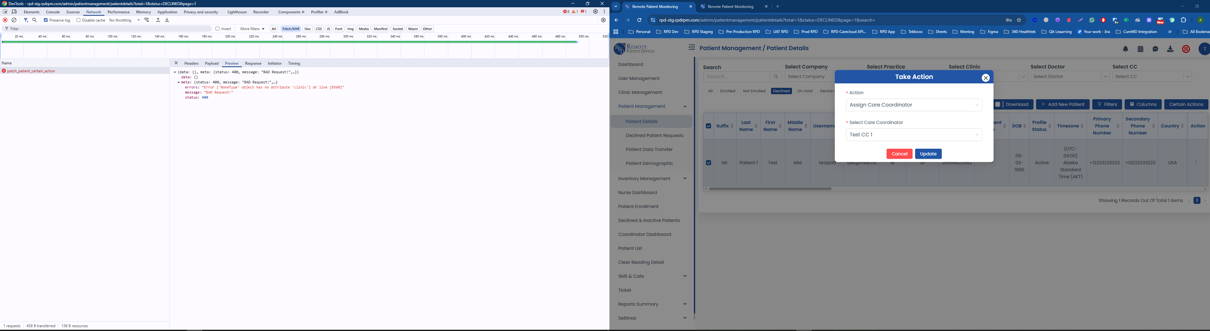Click the network Filter text field
The width and height of the screenshot is (1210, 331).
click(x=108, y=29)
